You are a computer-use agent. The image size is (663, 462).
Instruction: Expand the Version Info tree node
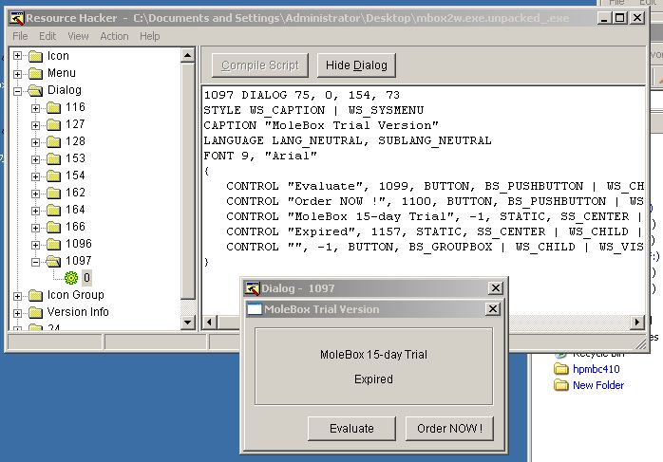[x=17, y=313]
